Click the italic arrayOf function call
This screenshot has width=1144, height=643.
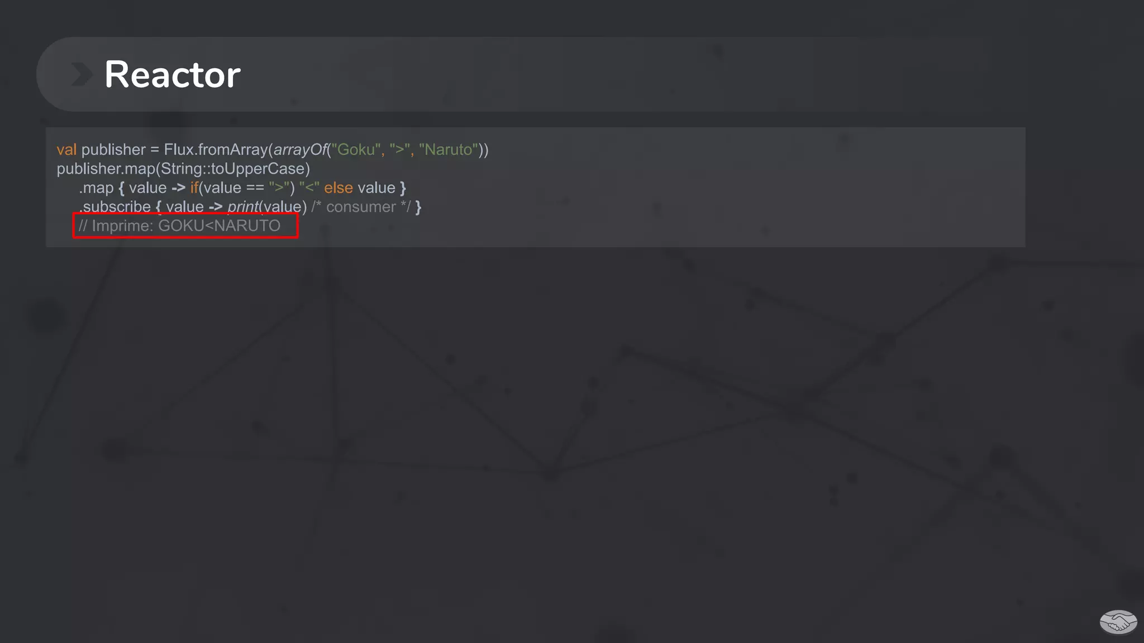pyautogui.click(x=300, y=150)
